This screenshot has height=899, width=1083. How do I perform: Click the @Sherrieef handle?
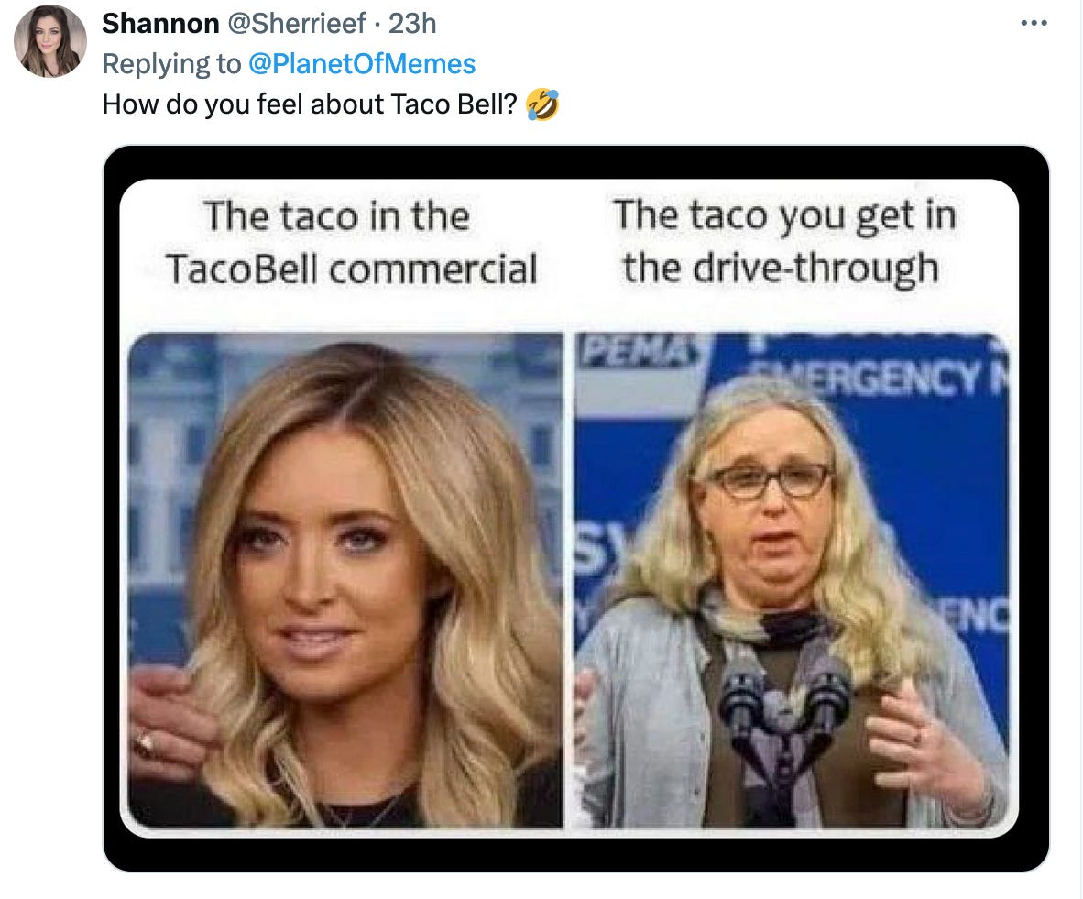coord(297,24)
